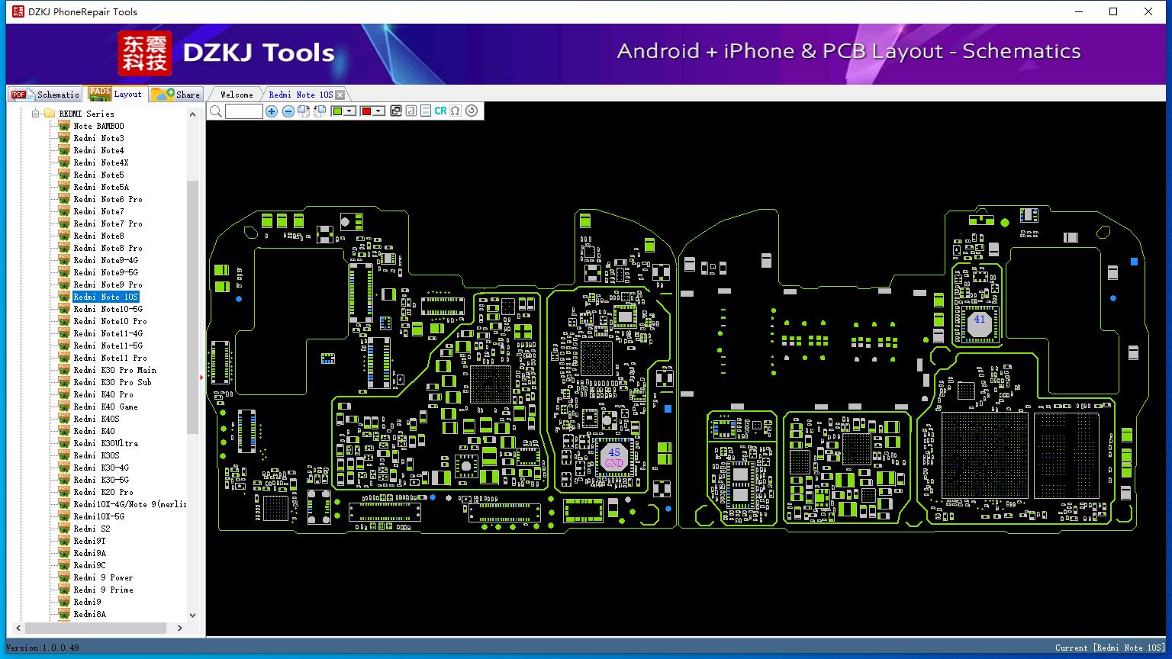The height and width of the screenshot is (659, 1172).
Task: Click the stacked layers toolbar icon
Action: [425, 111]
